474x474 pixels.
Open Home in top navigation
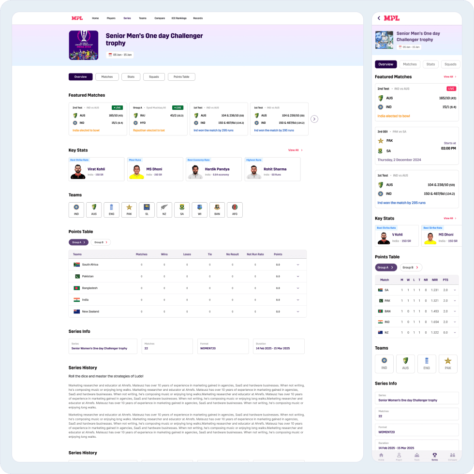95,18
